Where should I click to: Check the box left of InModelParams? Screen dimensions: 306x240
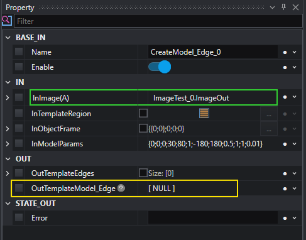pyautogui.click(x=19, y=143)
